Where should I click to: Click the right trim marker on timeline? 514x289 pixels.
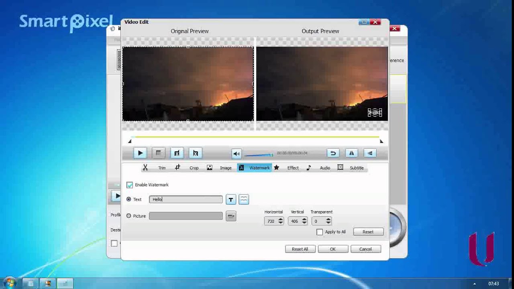pyautogui.click(x=381, y=141)
